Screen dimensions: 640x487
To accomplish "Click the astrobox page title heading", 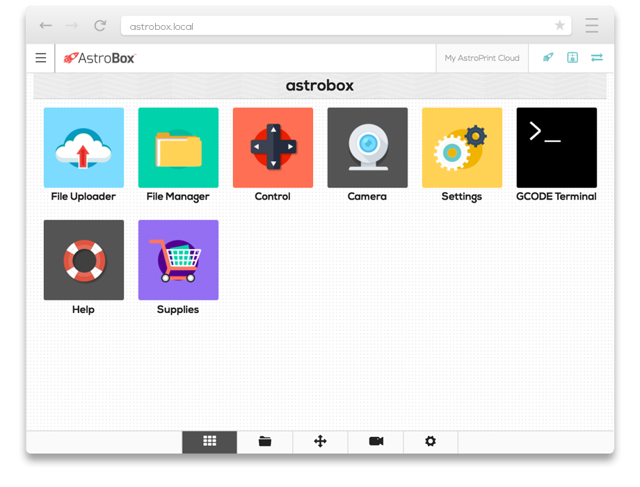I will click(319, 86).
